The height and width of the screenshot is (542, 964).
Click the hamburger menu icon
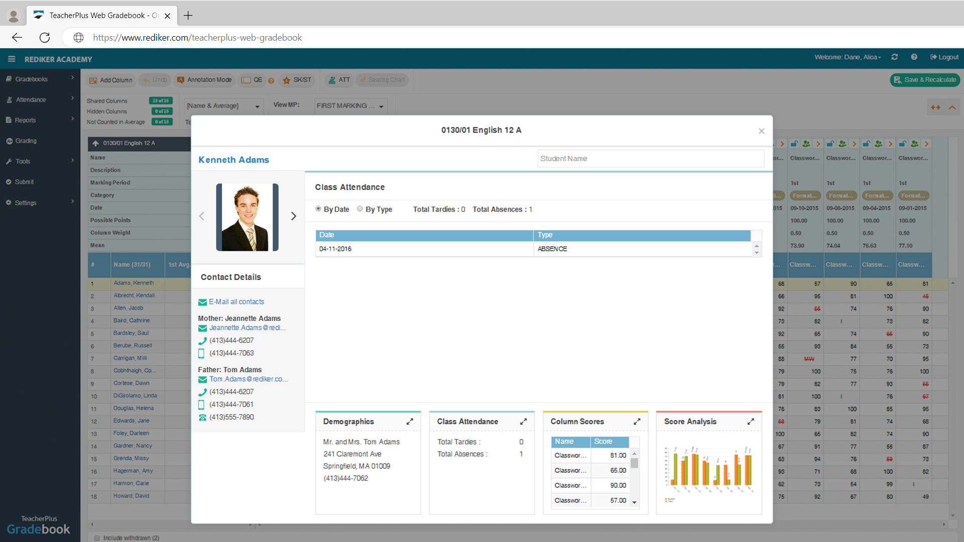pyautogui.click(x=12, y=59)
